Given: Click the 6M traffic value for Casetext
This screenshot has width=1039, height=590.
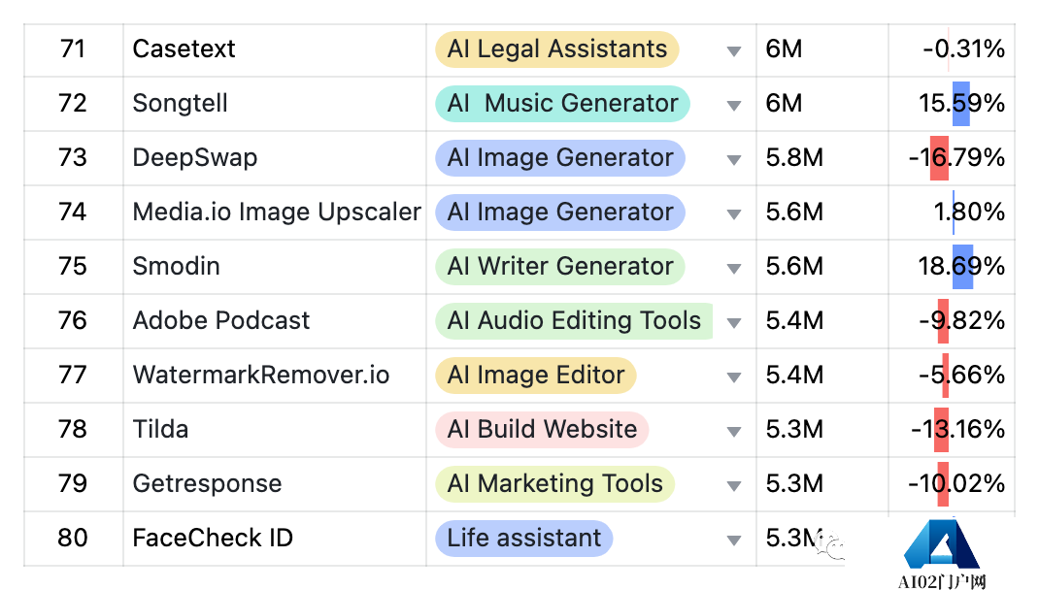Looking at the screenshot, I should click(x=784, y=49).
